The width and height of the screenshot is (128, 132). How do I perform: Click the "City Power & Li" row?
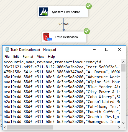click(x=62, y=92)
